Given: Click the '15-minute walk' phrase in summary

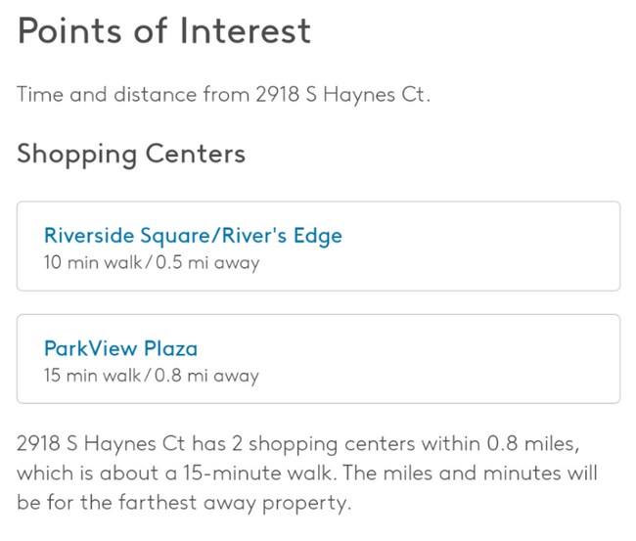Looking at the screenshot, I should coord(259,473).
